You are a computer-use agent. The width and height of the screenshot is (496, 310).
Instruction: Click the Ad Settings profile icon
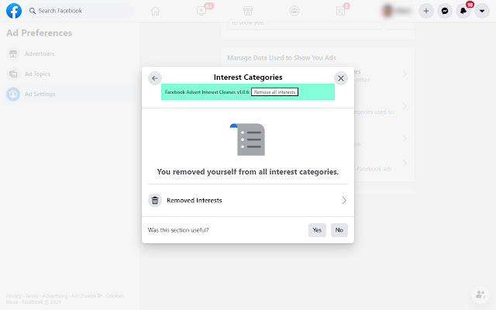tap(13, 95)
